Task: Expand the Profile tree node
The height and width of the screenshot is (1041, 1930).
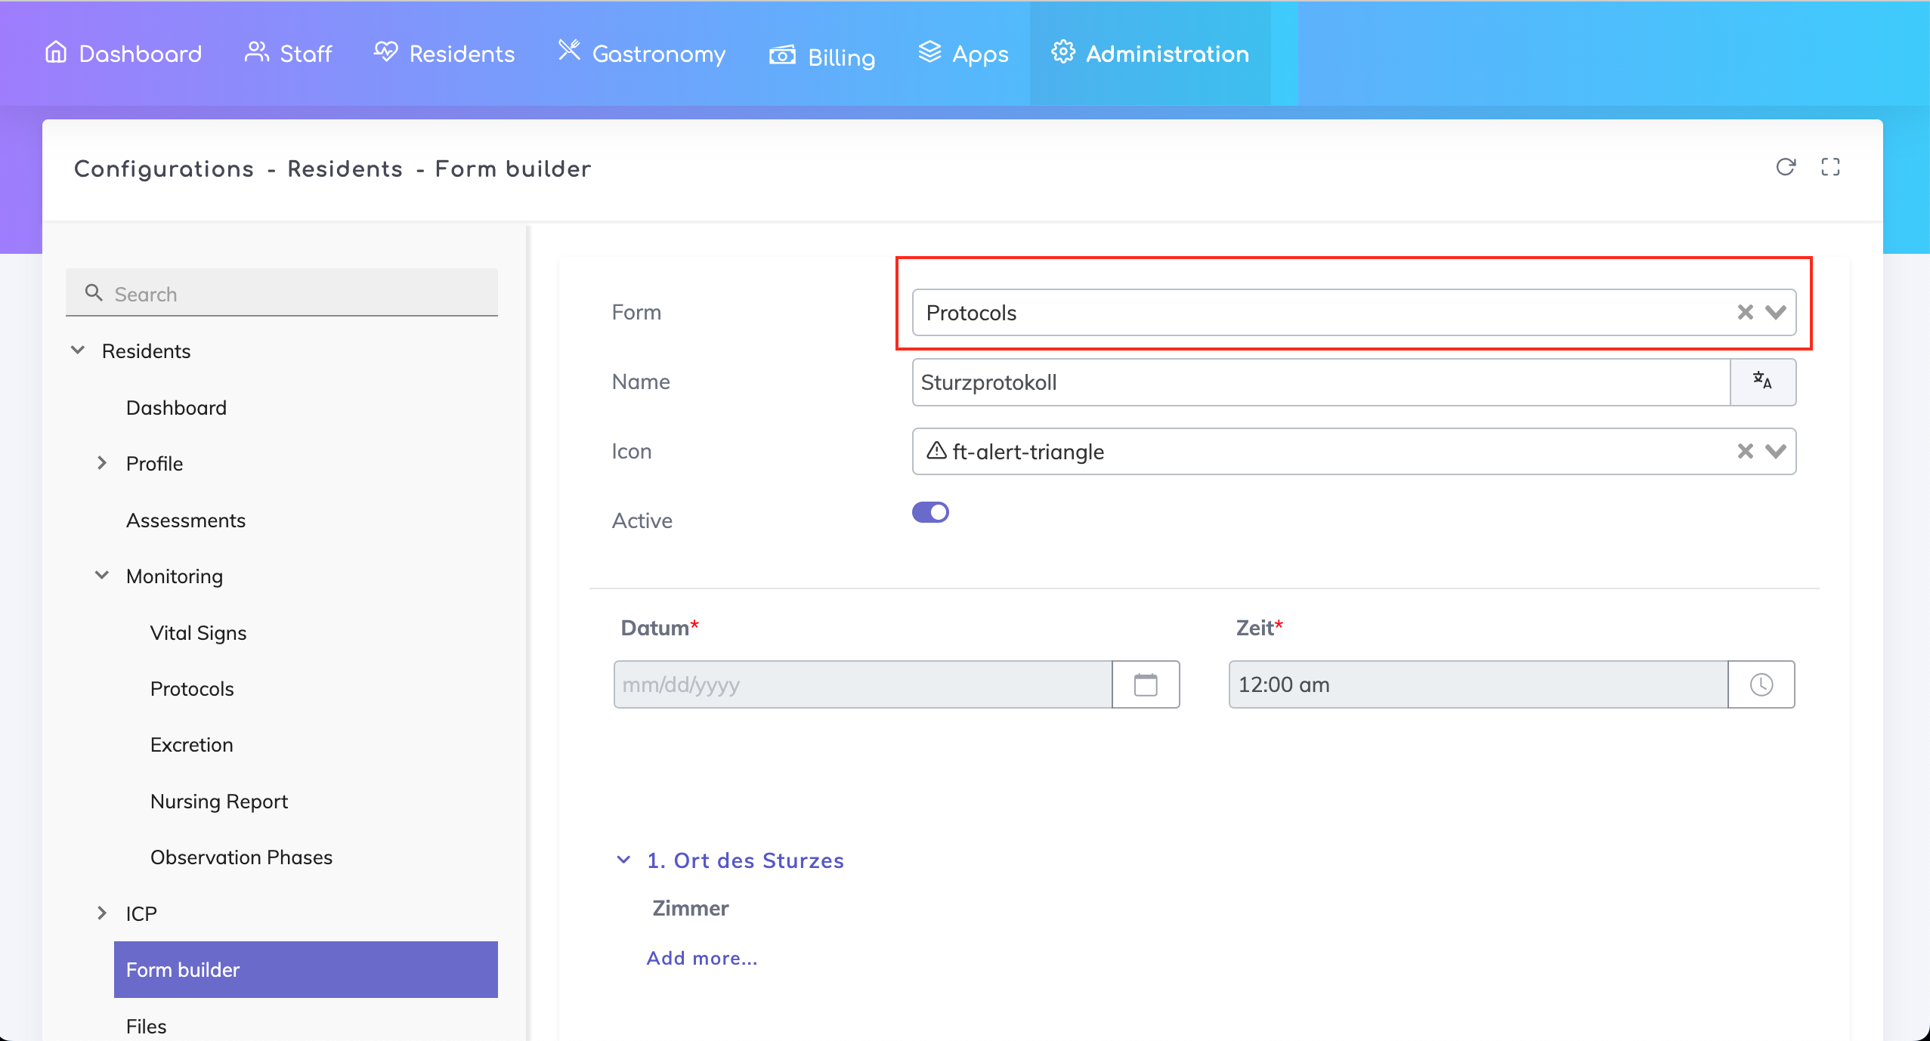Action: coord(102,463)
